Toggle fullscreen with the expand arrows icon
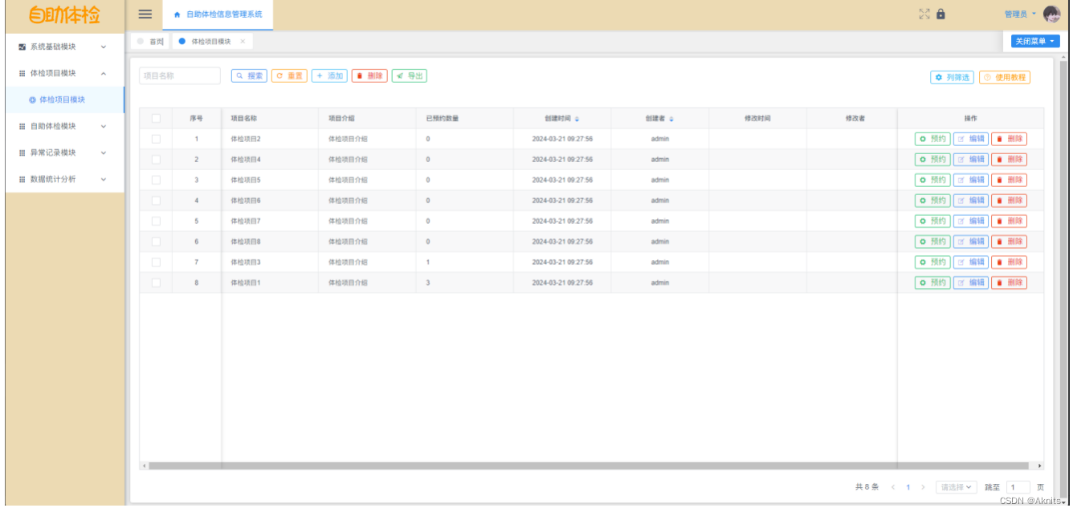The image size is (1073, 512). (924, 14)
